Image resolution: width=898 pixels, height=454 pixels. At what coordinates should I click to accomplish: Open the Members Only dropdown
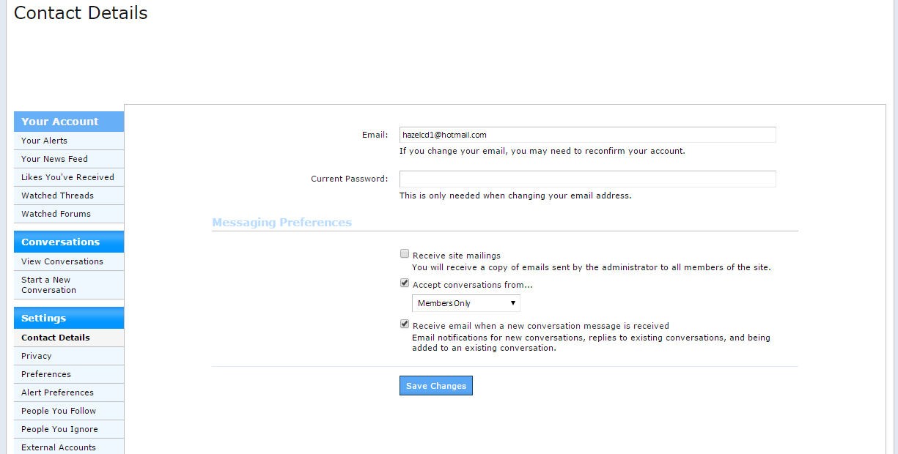465,303
